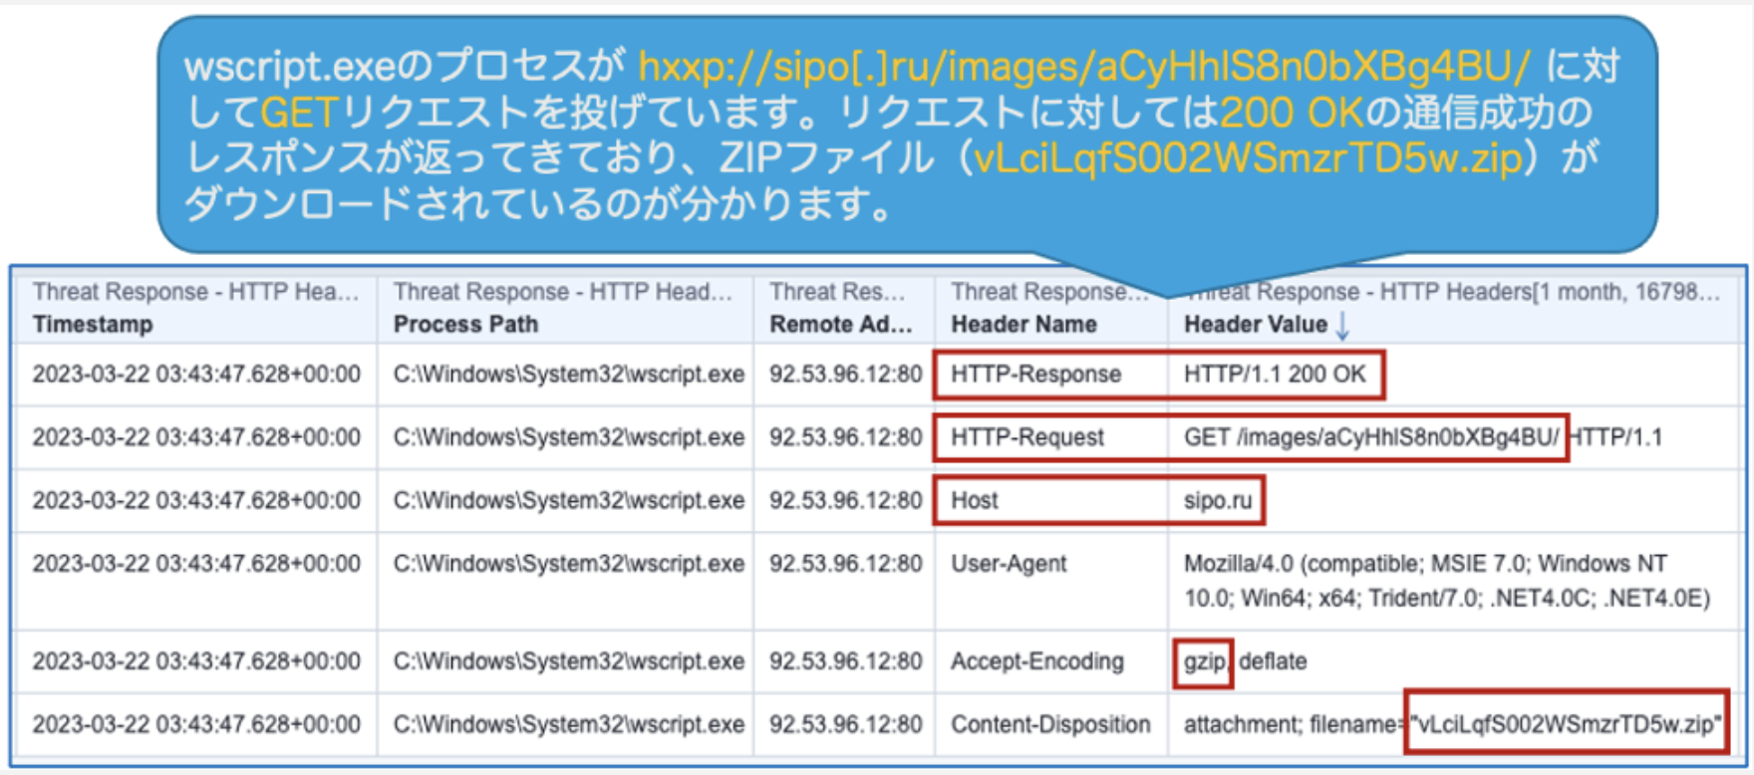Image resolution: width=1754 pixels, height=775 pixels.
Task: Click the attachment filename vLciLqfS002WSmzrTD5w.zip value
Action: pyautogui.click(x=1453, y=724)
